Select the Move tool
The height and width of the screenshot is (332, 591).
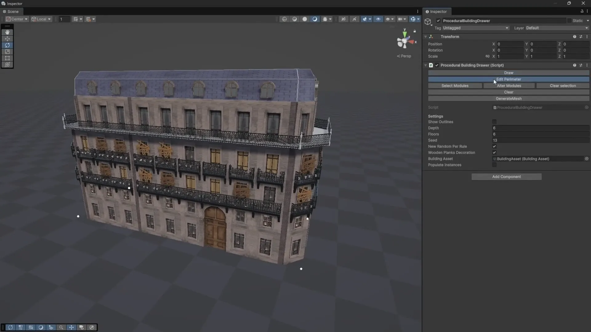pyautogui.click(x=7, y=39)
